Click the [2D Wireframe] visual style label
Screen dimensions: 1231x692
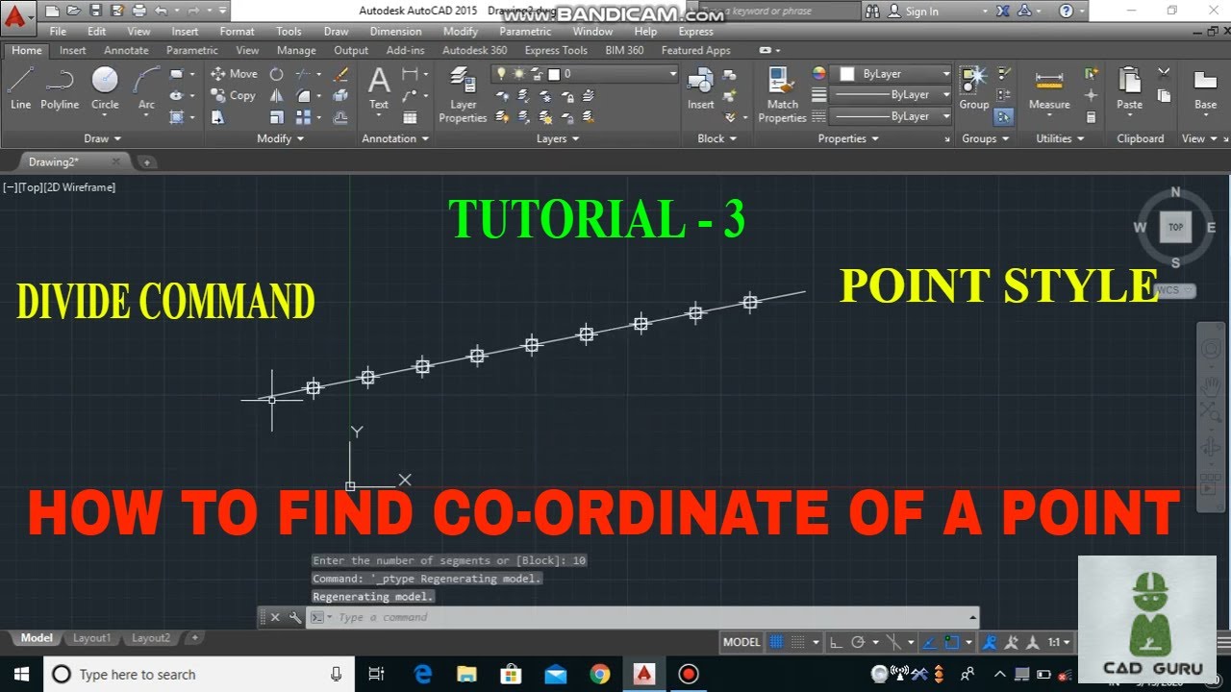80,187
